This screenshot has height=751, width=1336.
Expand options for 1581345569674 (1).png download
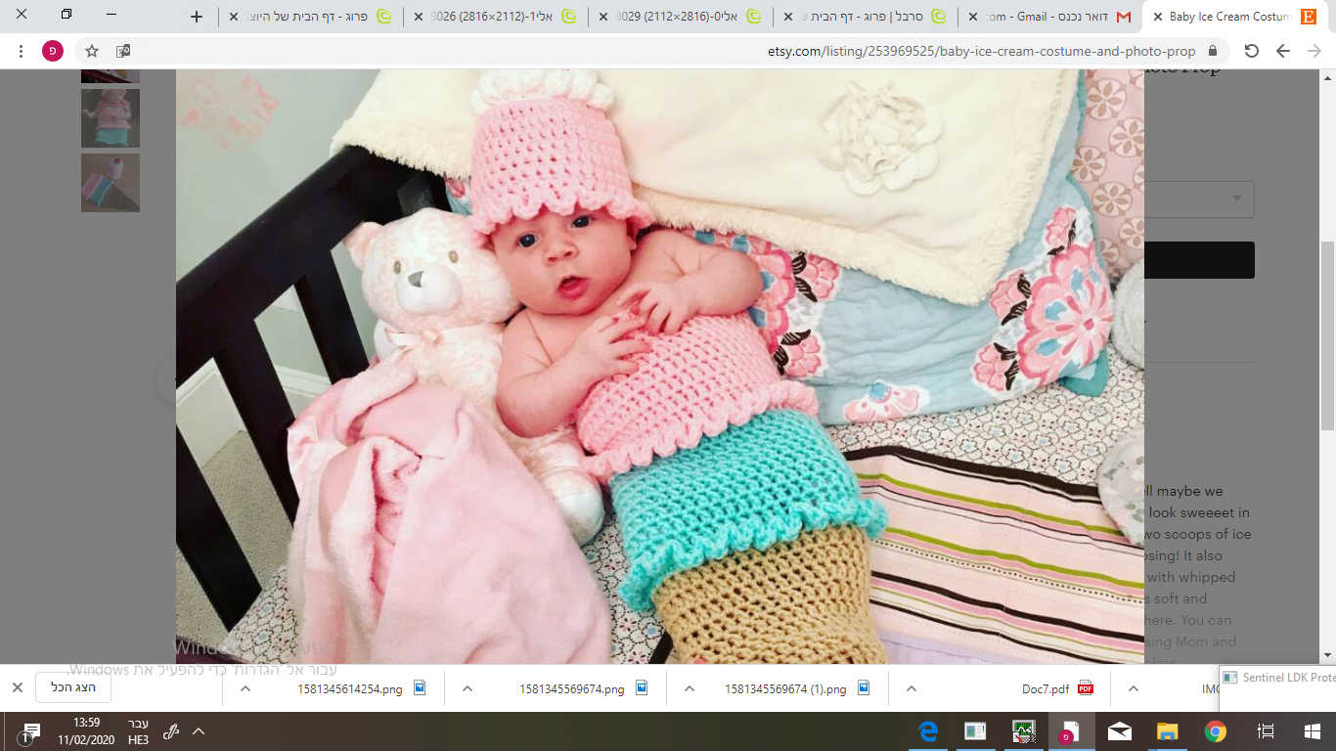coord(690,688)
